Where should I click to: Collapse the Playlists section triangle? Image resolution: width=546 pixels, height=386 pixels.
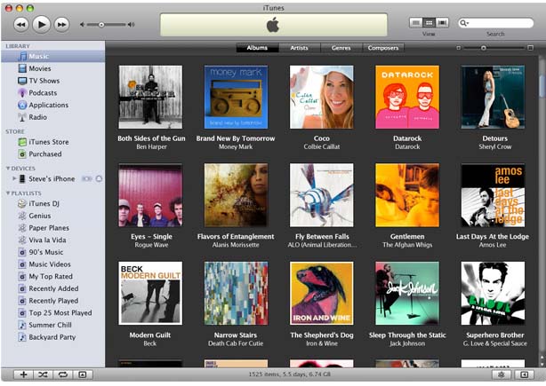[8, 193]
